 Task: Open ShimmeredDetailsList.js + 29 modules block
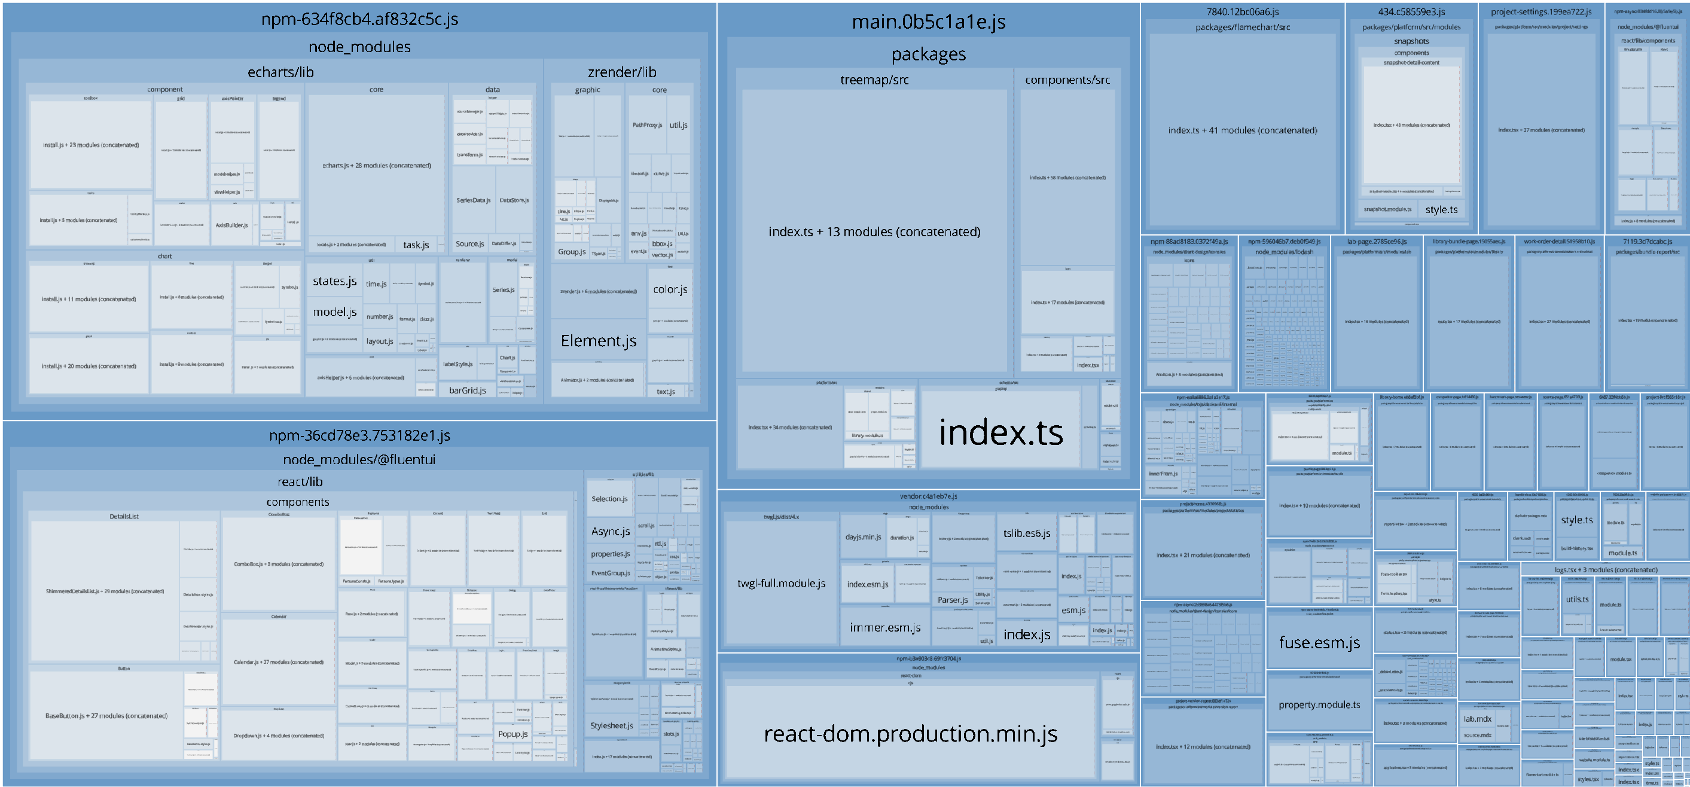105,591
